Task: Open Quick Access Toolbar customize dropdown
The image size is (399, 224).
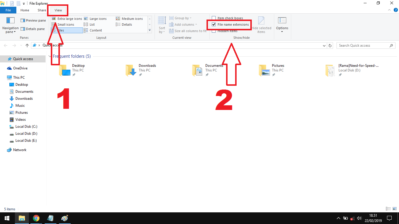Action: (24, 3)
